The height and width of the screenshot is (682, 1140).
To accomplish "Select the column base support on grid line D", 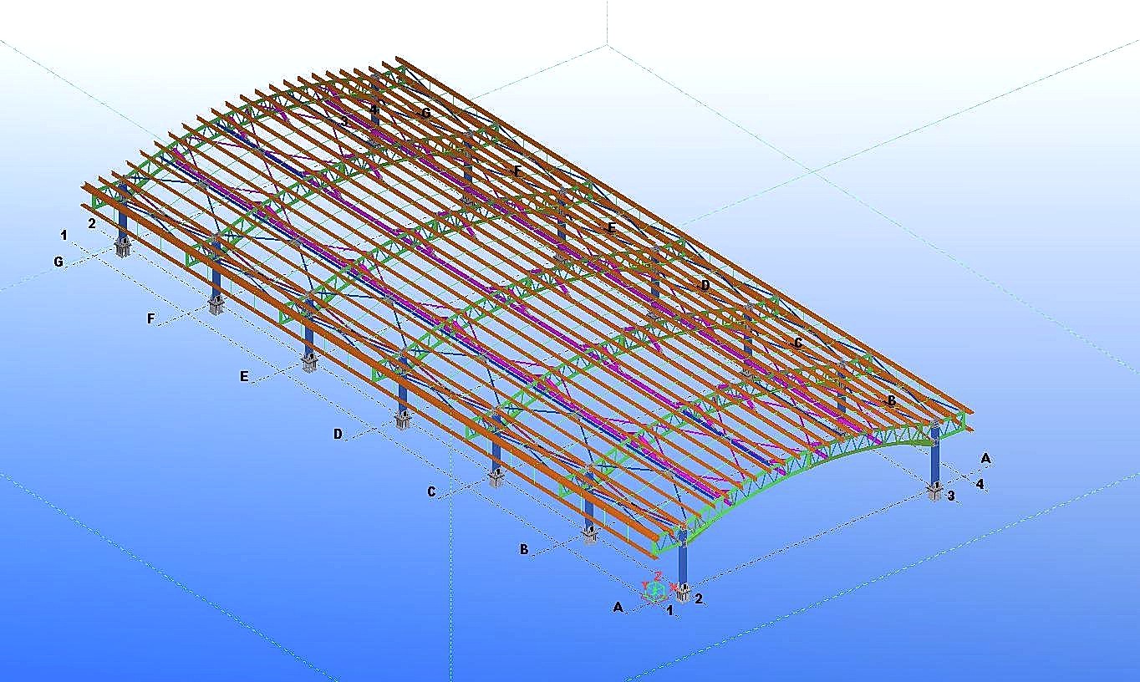I will coord(403,420).
